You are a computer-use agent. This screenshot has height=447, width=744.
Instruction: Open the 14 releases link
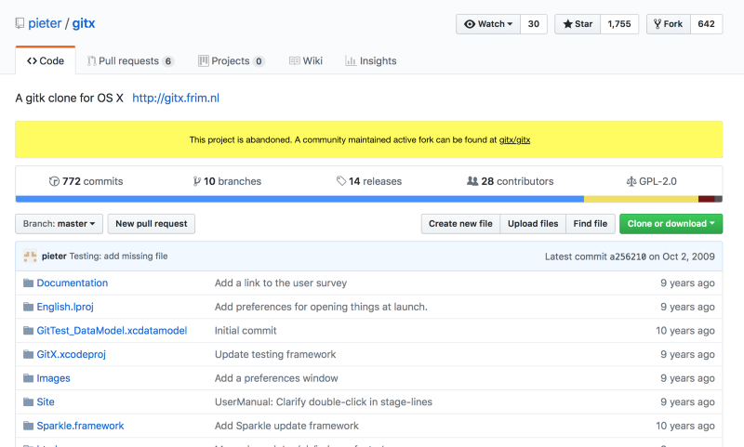[369, 181]
